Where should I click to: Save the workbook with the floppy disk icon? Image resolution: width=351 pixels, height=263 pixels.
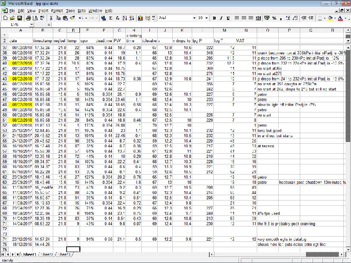pyautogui.click(x=19, y=18)
